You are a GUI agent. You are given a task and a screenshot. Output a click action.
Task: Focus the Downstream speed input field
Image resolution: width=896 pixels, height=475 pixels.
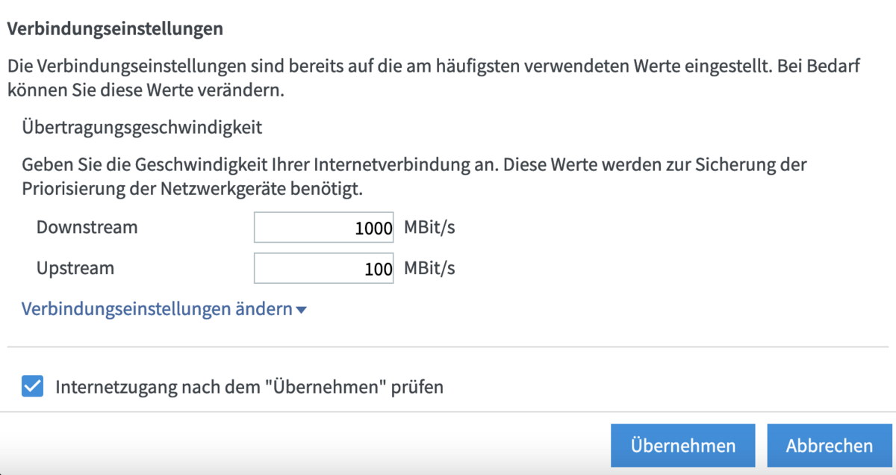pyautogui.click(x=324, y=228)
